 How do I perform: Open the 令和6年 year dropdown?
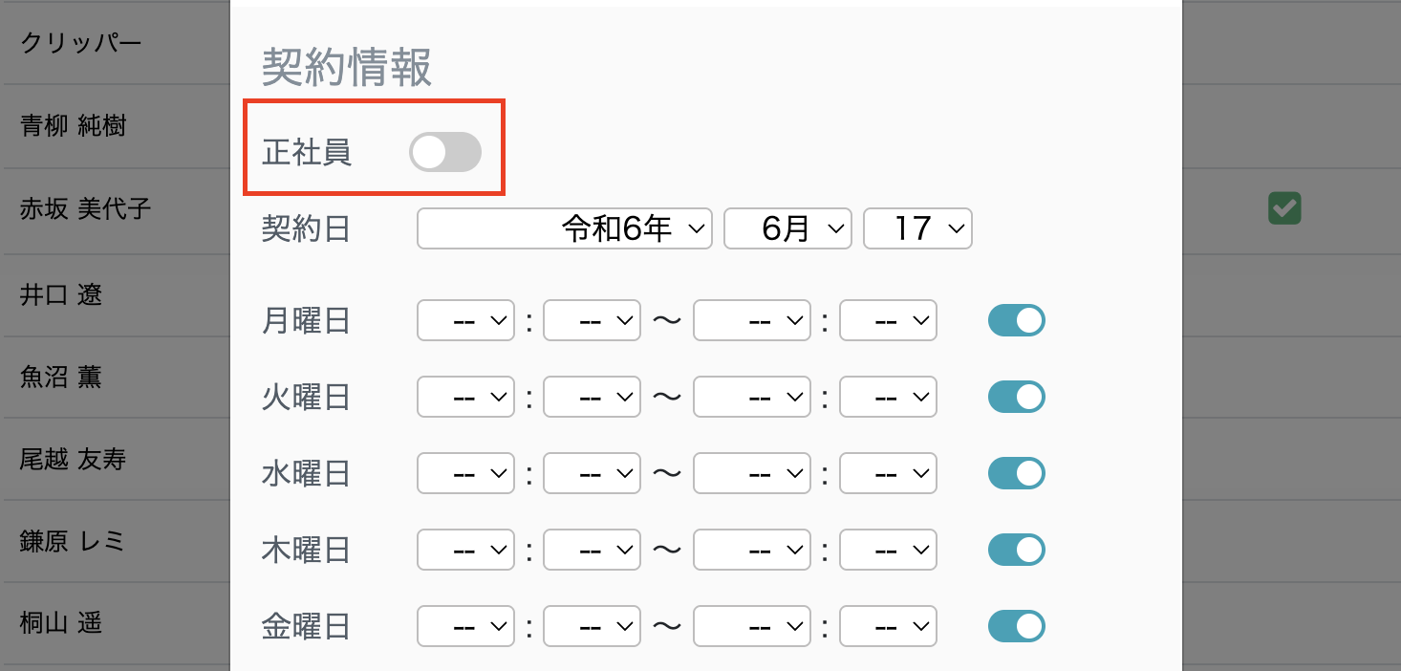pos(564,228)
